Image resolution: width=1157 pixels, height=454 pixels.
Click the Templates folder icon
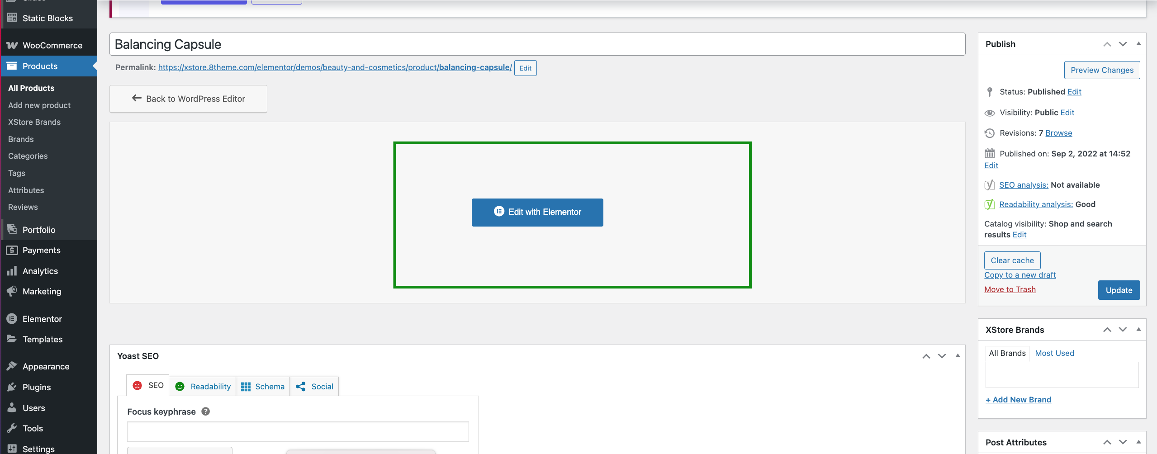12,339
